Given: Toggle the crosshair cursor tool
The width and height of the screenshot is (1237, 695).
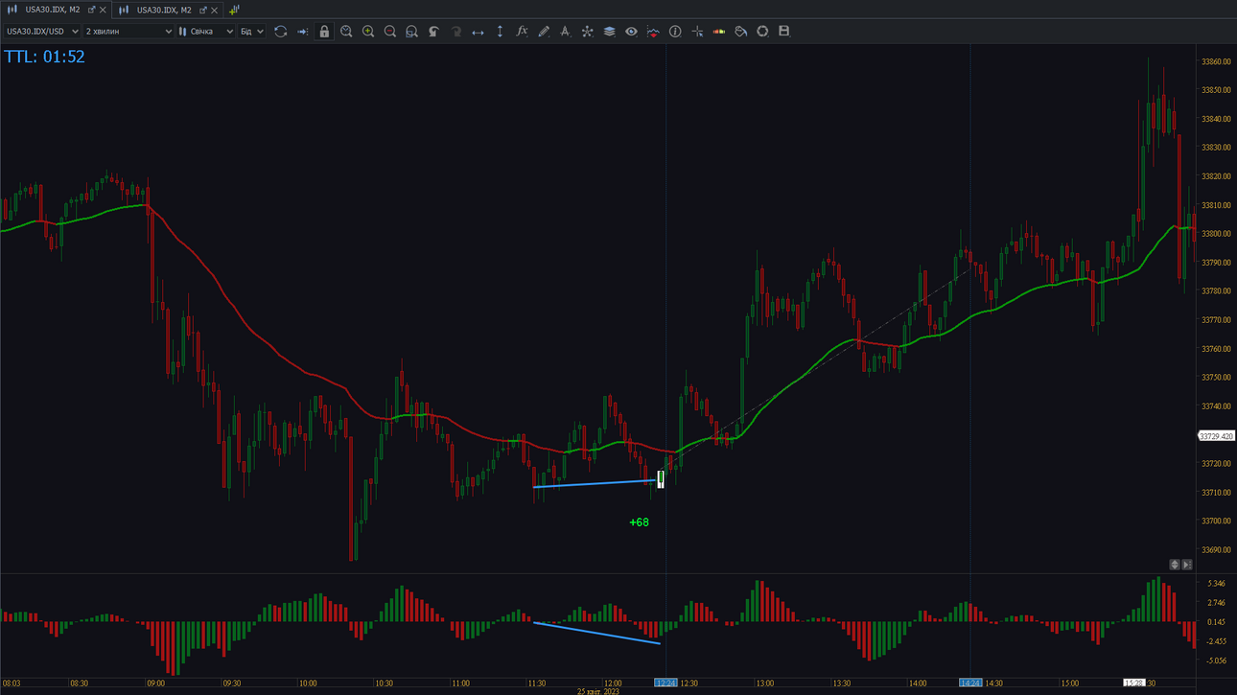Looking at the screenshot, I should pos(697,32).
